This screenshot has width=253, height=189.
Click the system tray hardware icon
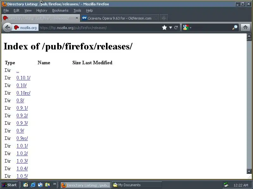point(226,185)
